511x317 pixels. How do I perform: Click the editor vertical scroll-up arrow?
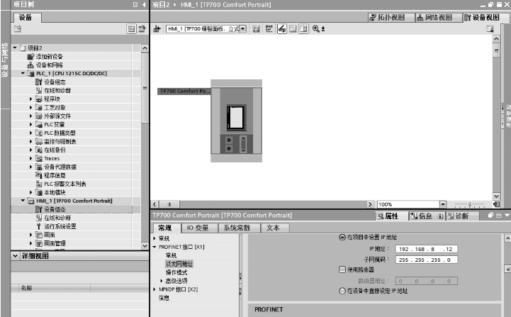tap(496, 39)
